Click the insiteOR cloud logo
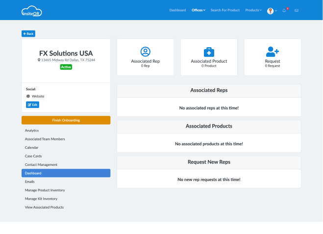 pyautogui.click(x=32, y=11)
